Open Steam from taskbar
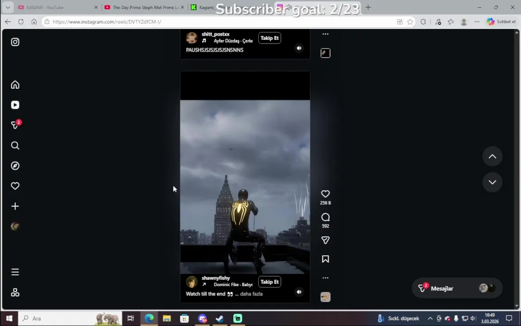This screenshot has width=521, height=326. pos(220,318)
